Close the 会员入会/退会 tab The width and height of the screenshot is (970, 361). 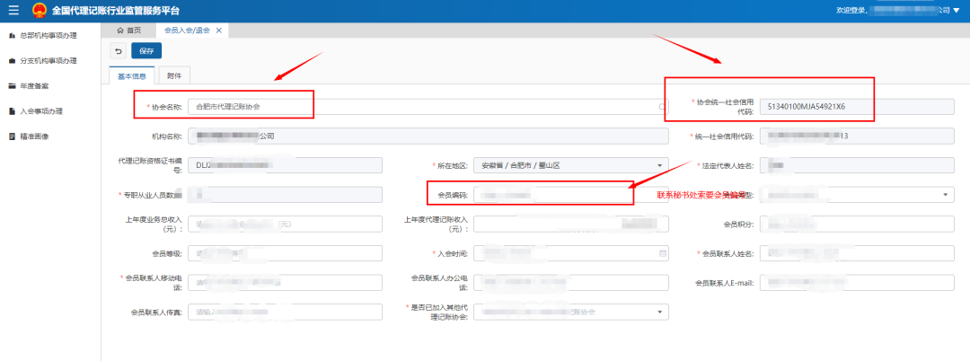point(219,31)
